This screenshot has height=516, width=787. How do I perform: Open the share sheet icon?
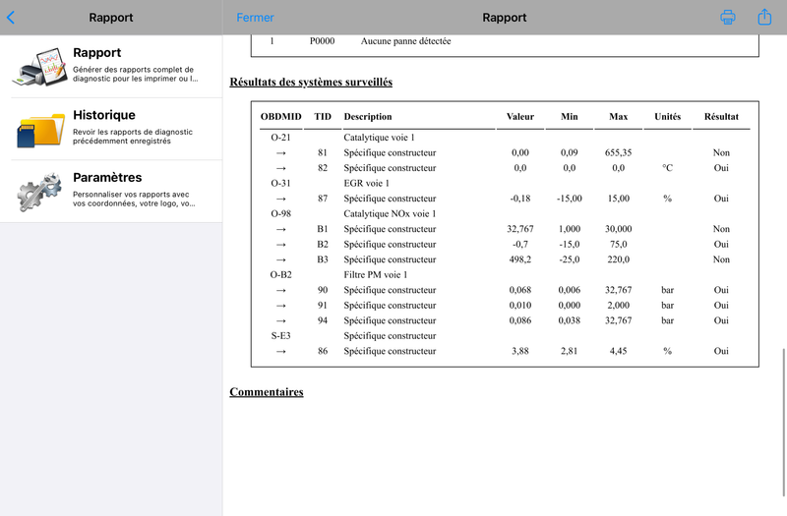click(x=764, y=17)
